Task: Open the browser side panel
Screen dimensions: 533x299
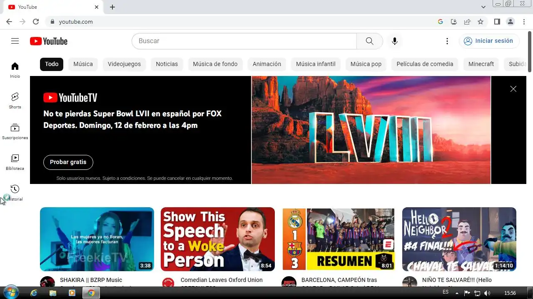Action: (x=497, y=22)
